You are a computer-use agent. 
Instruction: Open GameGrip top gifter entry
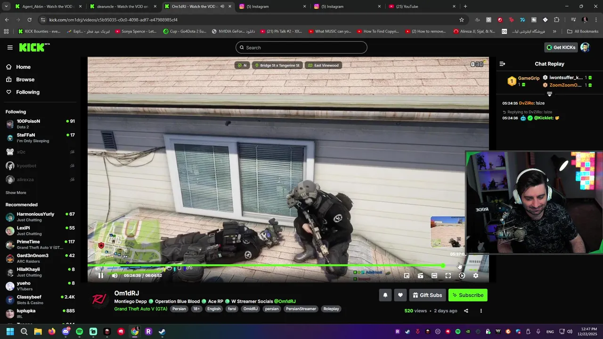(523, 81)
